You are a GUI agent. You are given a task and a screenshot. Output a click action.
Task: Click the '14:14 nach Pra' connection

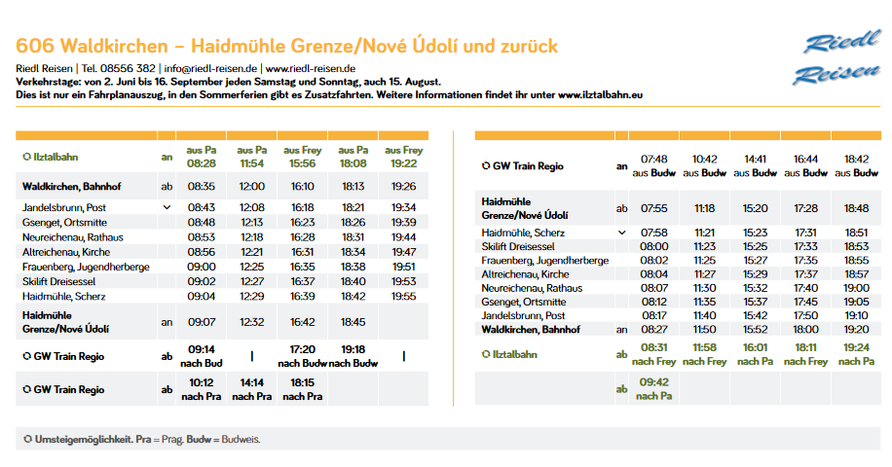pyautogui.click(x=251, y=390)
